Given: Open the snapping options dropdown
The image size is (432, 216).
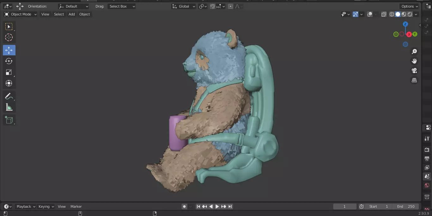Looking at the screenshot, I should [221, 6].
